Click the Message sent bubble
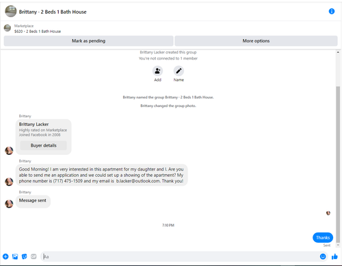This screenshot has width=342, height=266. [33, 201]
